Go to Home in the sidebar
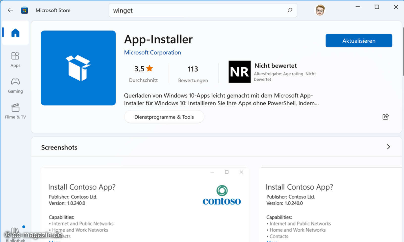Image resolution: width=404 pixels, height=242 pixels. point(15,33)
